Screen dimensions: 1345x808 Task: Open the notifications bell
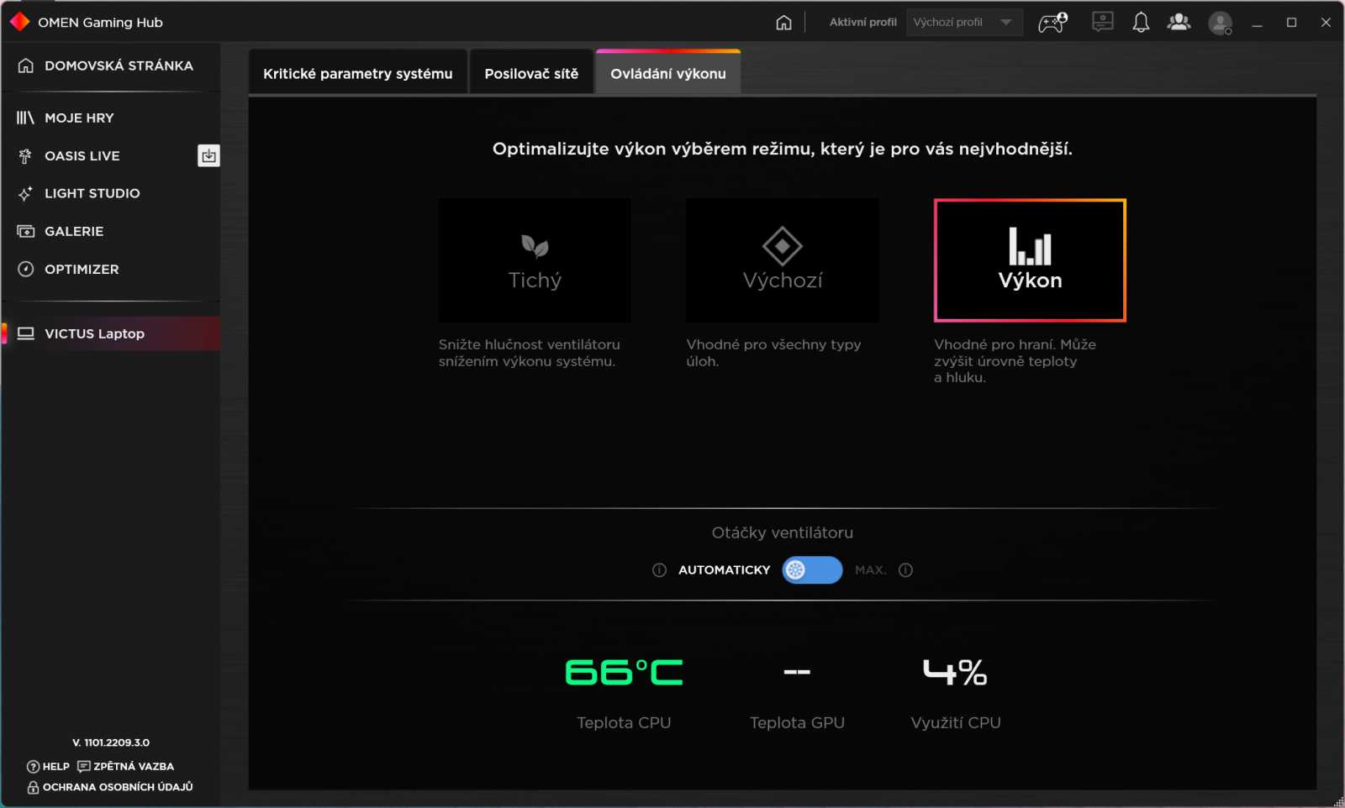point(1141,23)
